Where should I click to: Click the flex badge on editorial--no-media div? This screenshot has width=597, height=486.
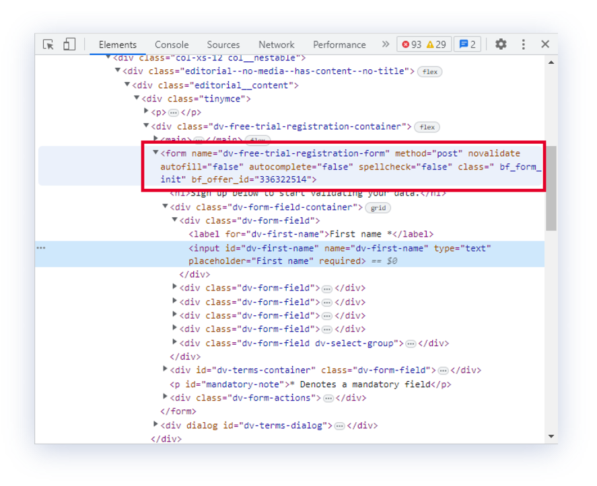(429, 72)
